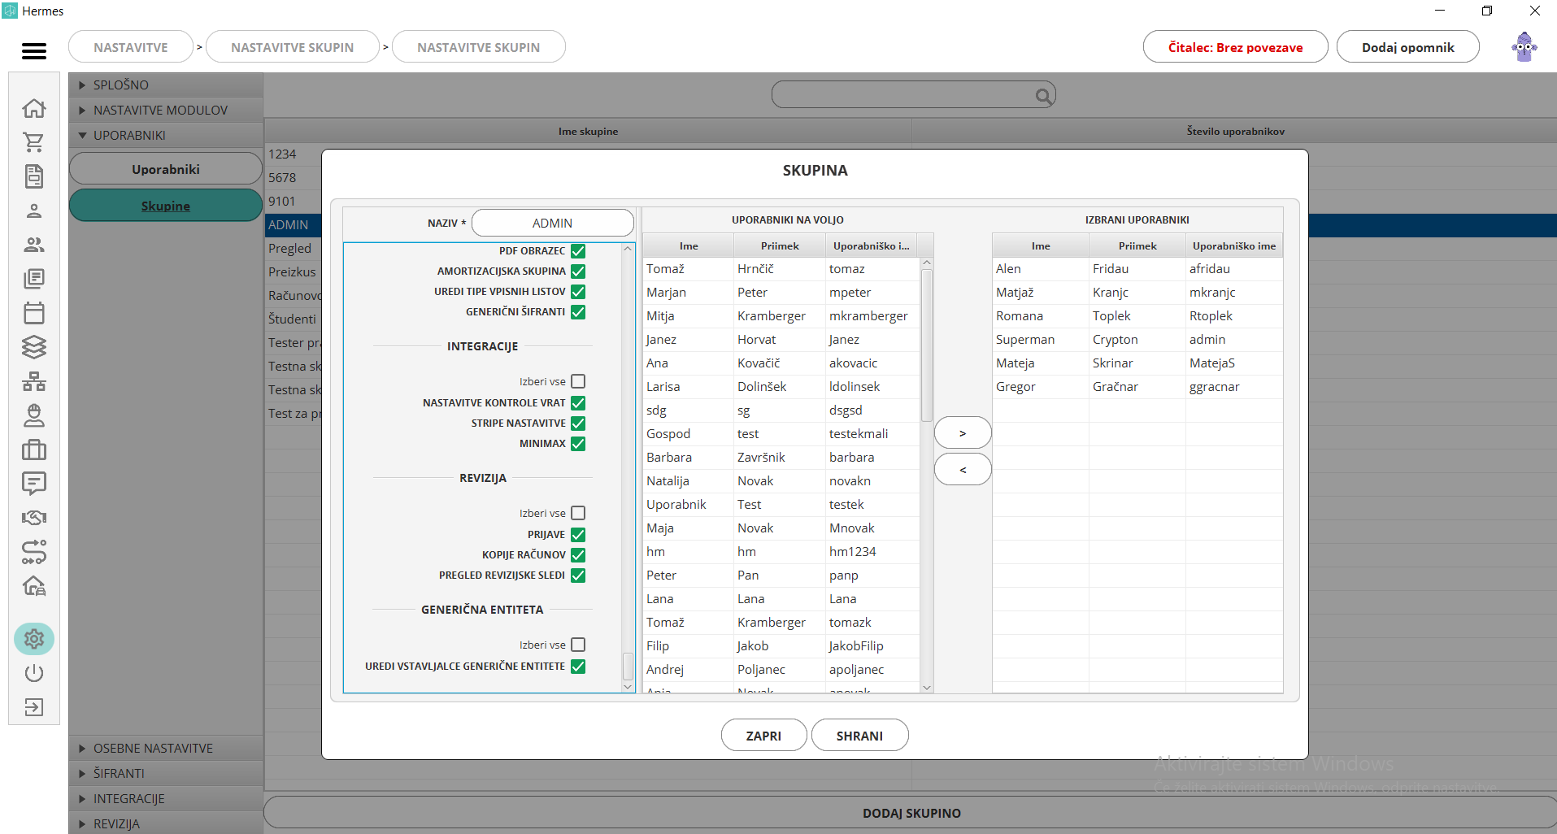1557x834 pixels.
Task: Move user back with < button
Action: (x=963, y=470)
